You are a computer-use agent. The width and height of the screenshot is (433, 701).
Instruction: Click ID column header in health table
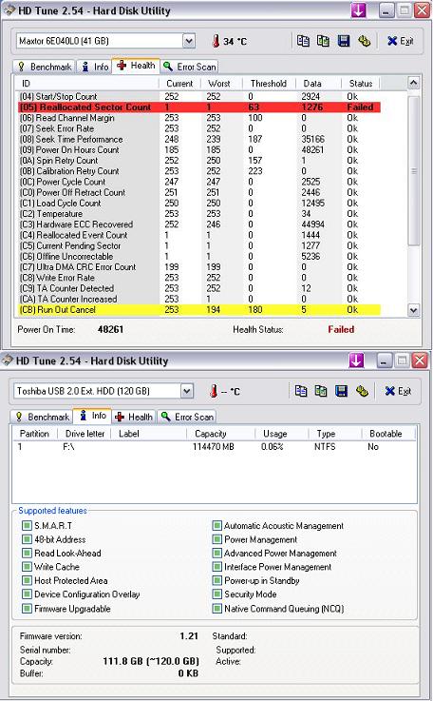pyautogui.click(x=87, y=83)
